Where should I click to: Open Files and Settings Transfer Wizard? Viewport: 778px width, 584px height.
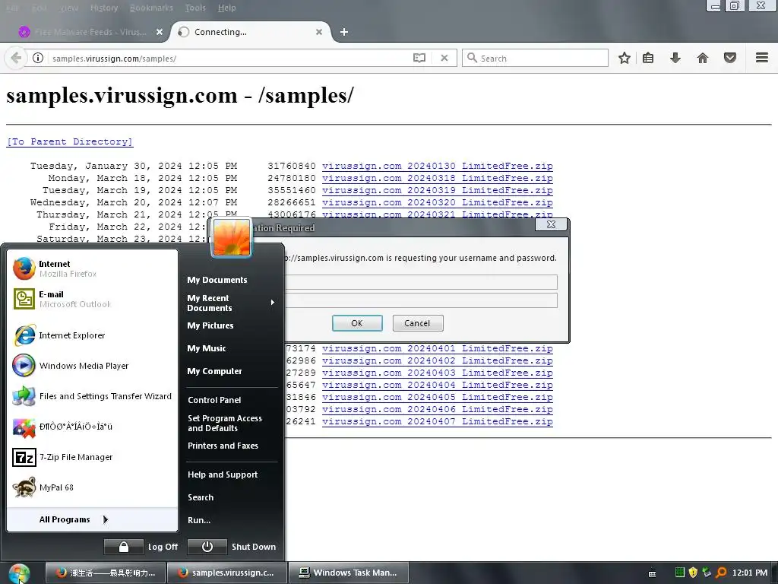click(92, 396)
